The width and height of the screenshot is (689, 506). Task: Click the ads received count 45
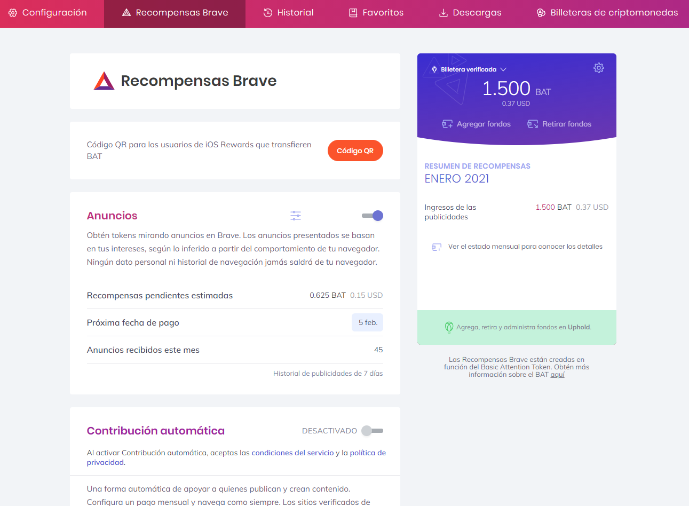coord(378,350)
